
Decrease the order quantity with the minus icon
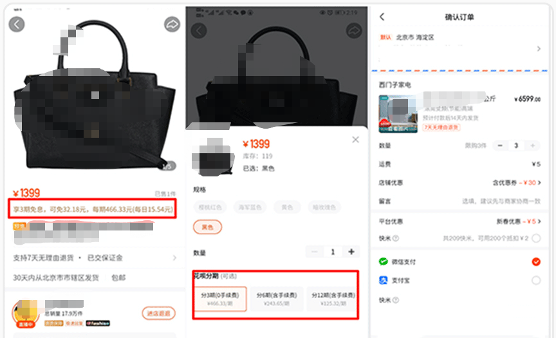point(500,146)
